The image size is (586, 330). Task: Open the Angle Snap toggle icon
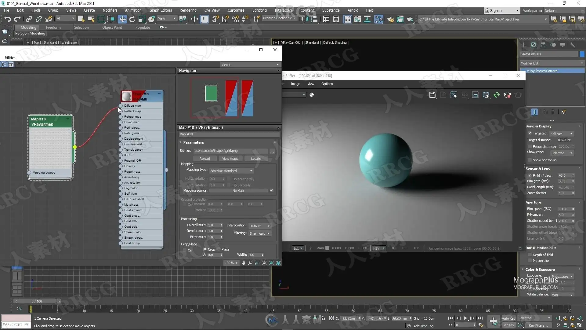[x=225, y=19]
